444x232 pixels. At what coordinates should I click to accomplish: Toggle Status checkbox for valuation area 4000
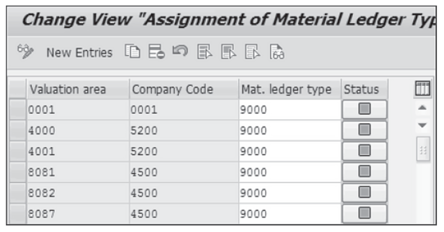pos(364,130)
